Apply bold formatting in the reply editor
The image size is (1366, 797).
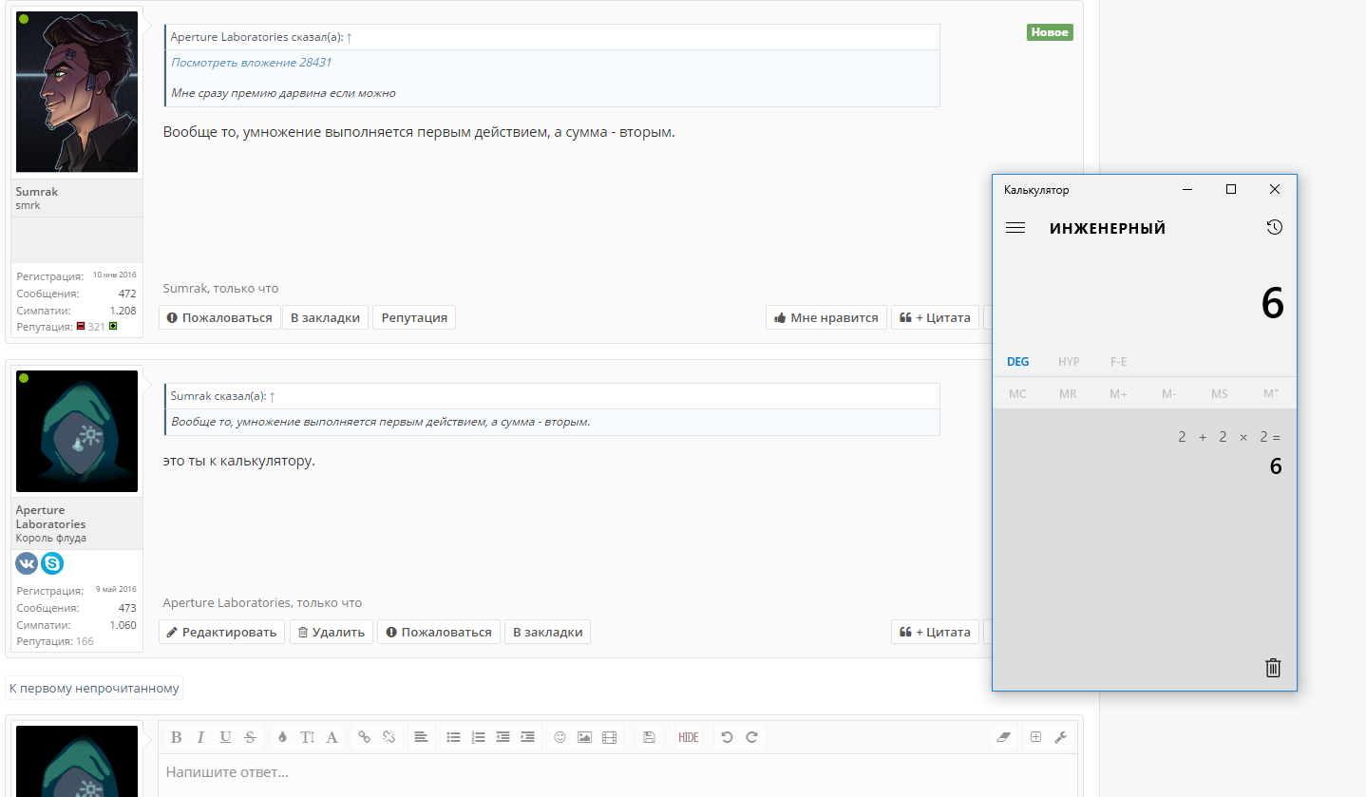pyautogui.click(x=176, y=737)
